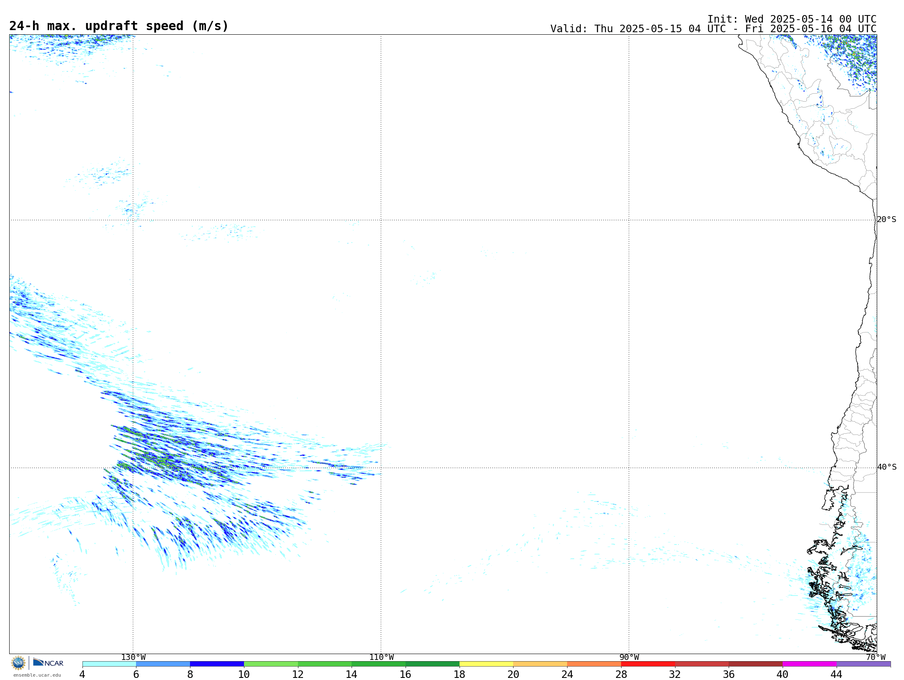Click the Valid time range text
The width and height of the screenshot is (904, 680).
point(713,29)
